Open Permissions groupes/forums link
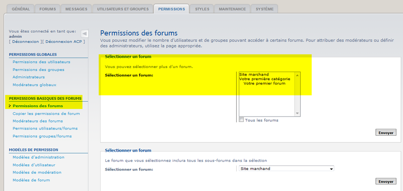The image size is (403, 191). coord(42,136)
